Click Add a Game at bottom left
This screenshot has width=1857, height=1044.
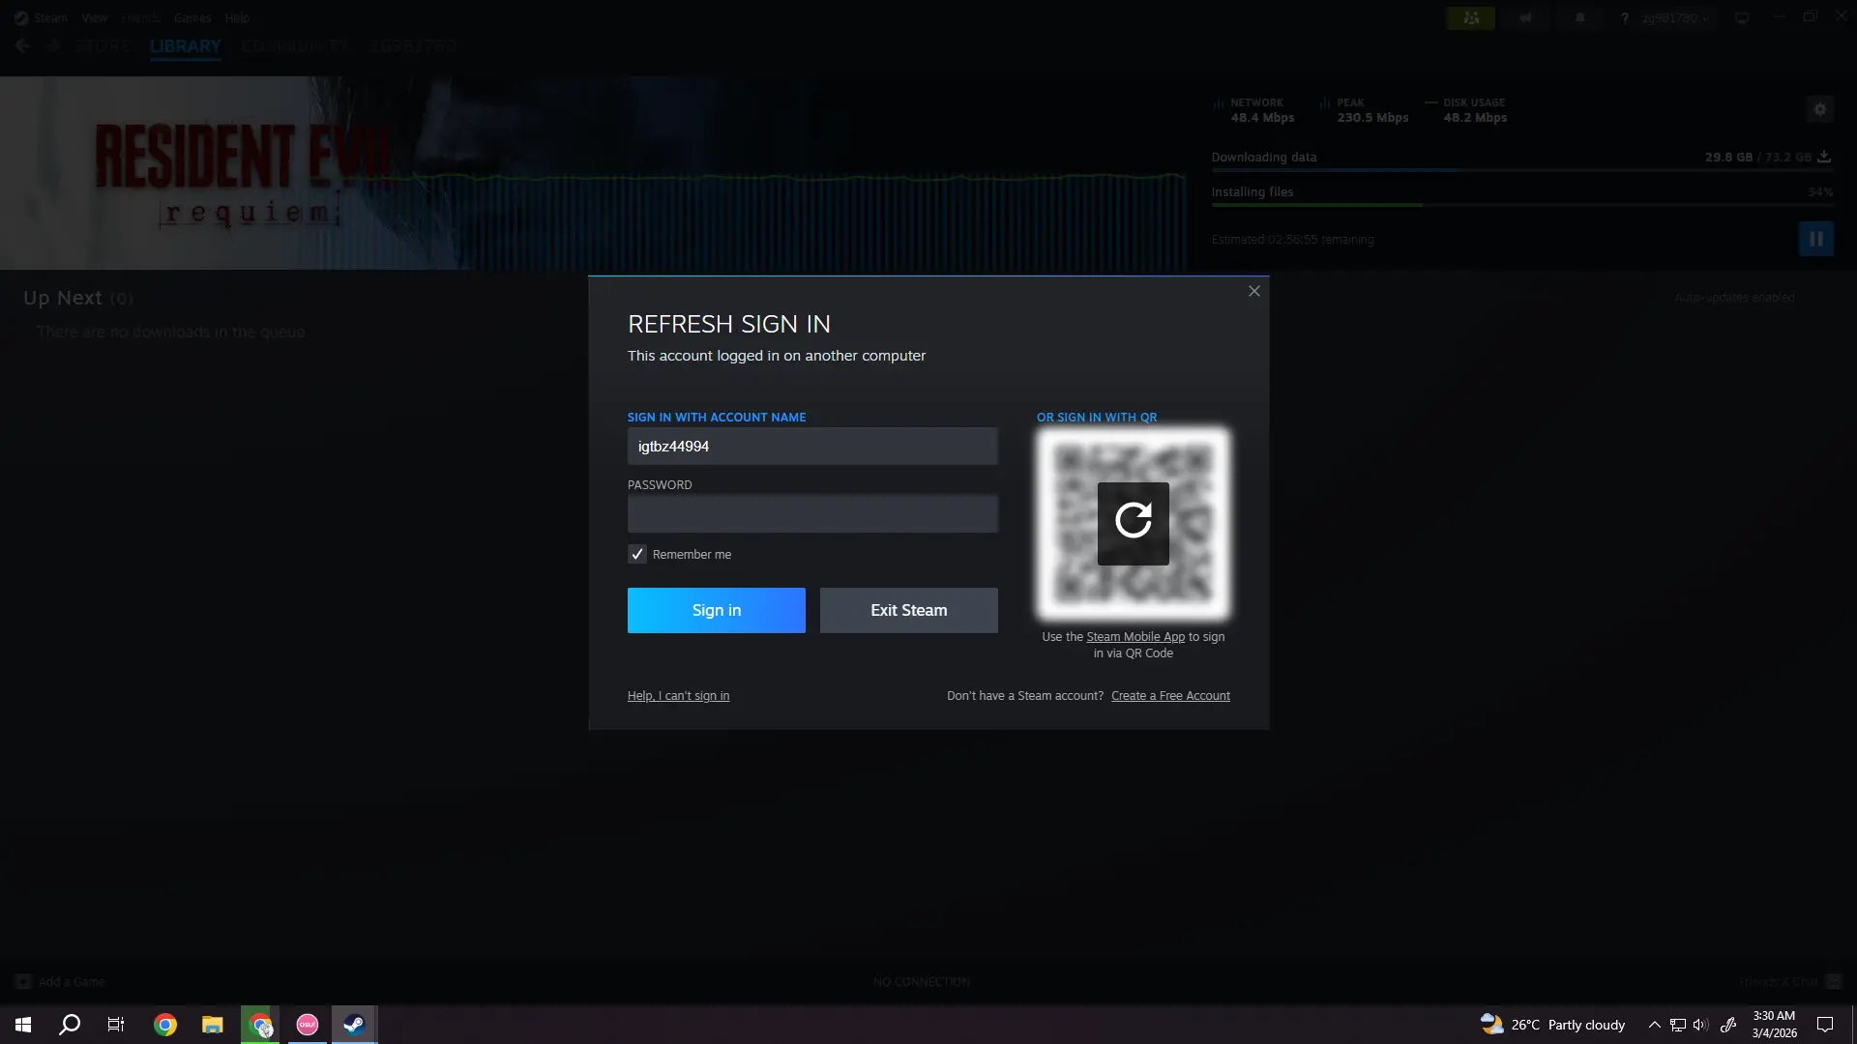(x=61, y=981)
